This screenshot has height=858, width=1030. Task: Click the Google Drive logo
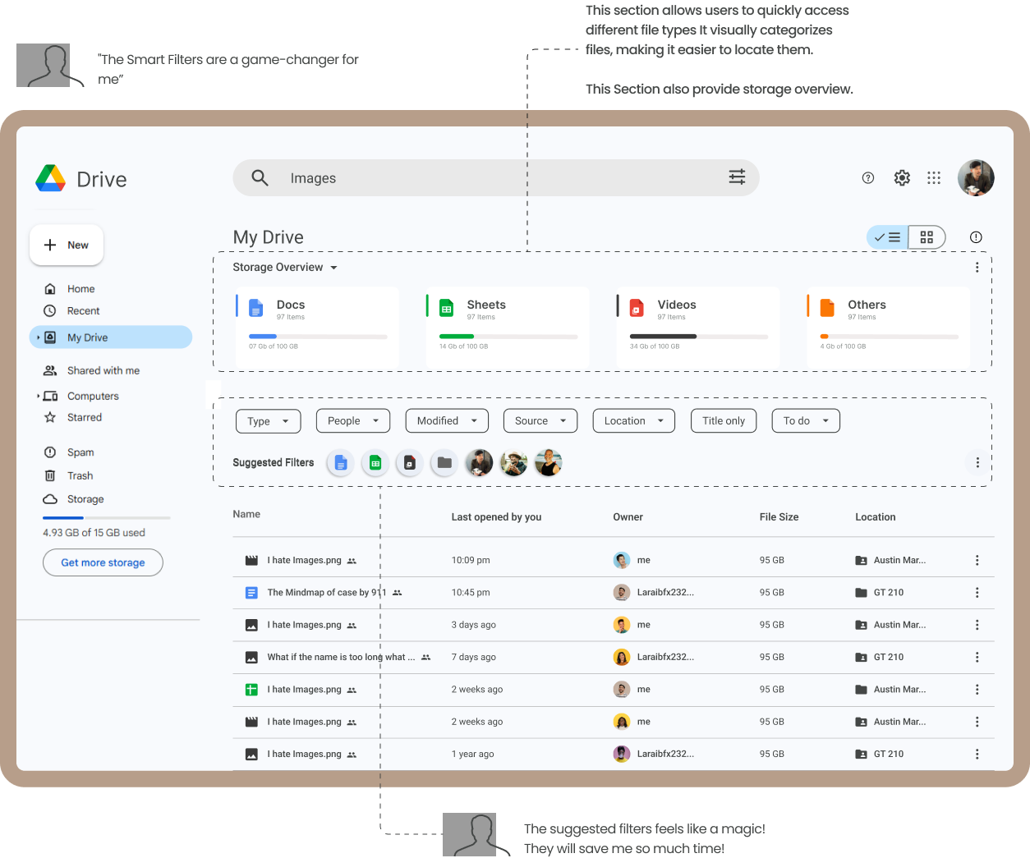51,178
